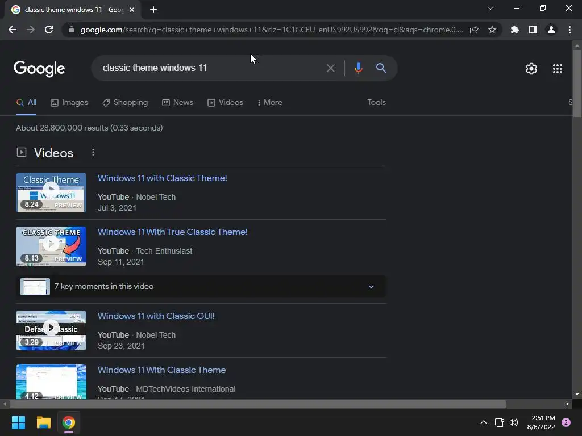Open MDTechVideos Windows 11 With Classic Theme link
This screenshot has width=582, height=436.
point(161,370)
